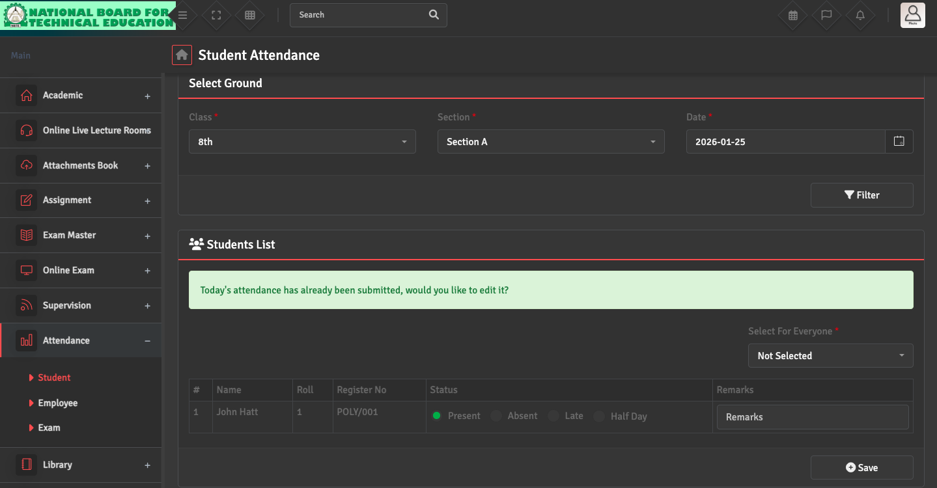Open the Select For Everyone dropdown
This screenshot has width=937, height=488.
pos(830,356)
